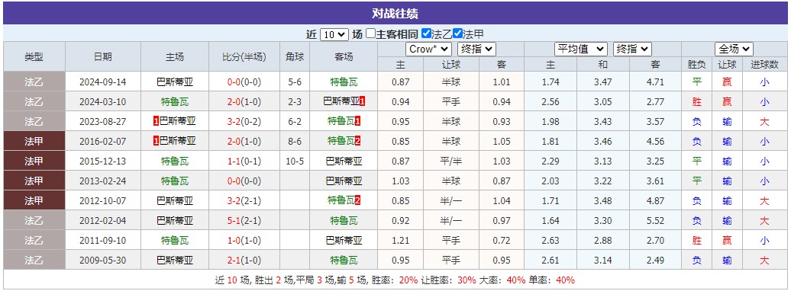Click score 0-0 of 2013-02-24 match

tap(235, 181)
